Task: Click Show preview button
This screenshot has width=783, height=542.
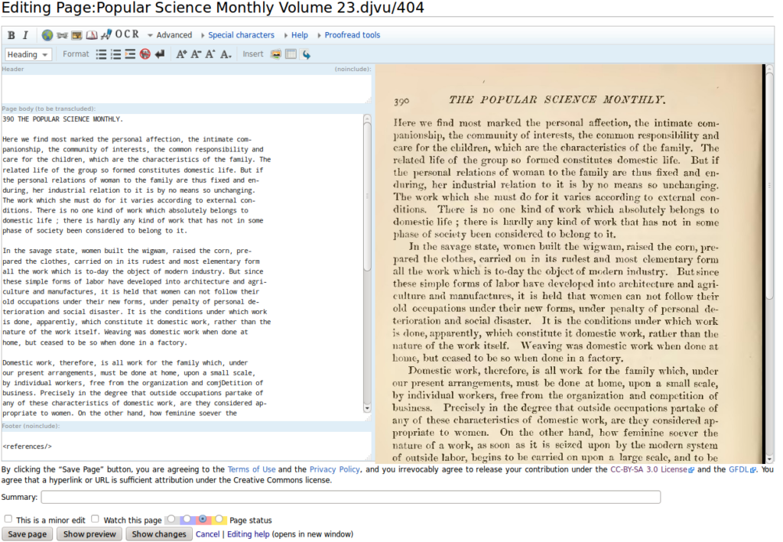Action: tap(89, 534)
